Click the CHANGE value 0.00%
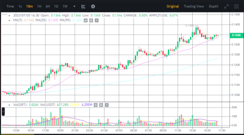This screenshot has height=135, width=244. click(x=143, y=15)
